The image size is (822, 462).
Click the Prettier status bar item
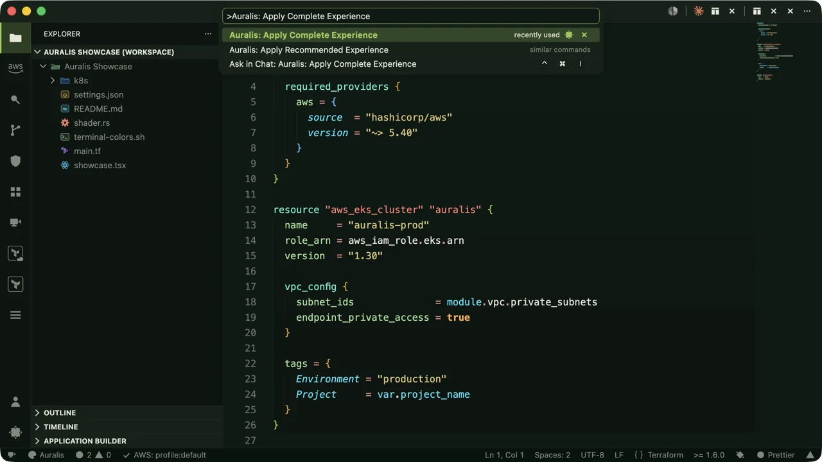pos(775,455)
